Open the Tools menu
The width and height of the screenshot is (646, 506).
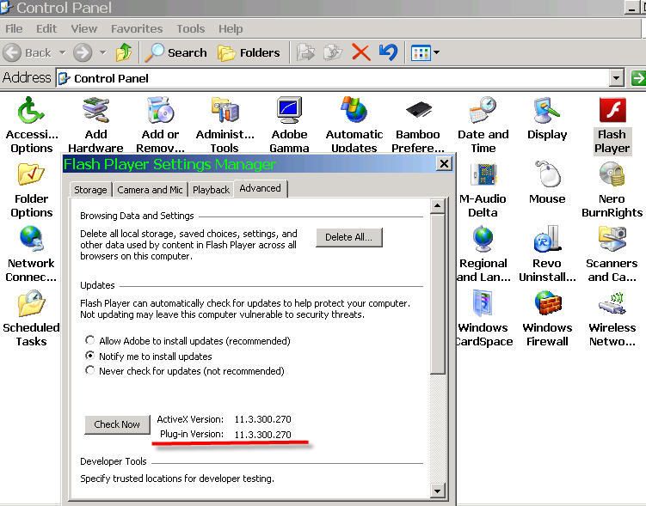[x=191, y=29]
